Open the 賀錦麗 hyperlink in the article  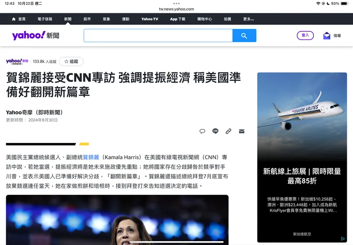[x=91, y=157]
